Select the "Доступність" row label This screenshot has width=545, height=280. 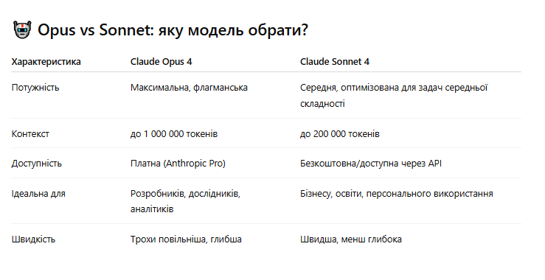click(36, 164)
